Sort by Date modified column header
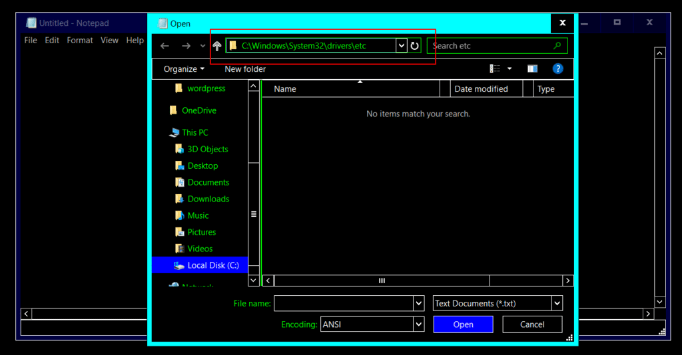682x355 pixels. click(x=486, y=89)
